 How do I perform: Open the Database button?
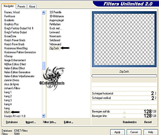pyautogui.click(x=12, y=122)
